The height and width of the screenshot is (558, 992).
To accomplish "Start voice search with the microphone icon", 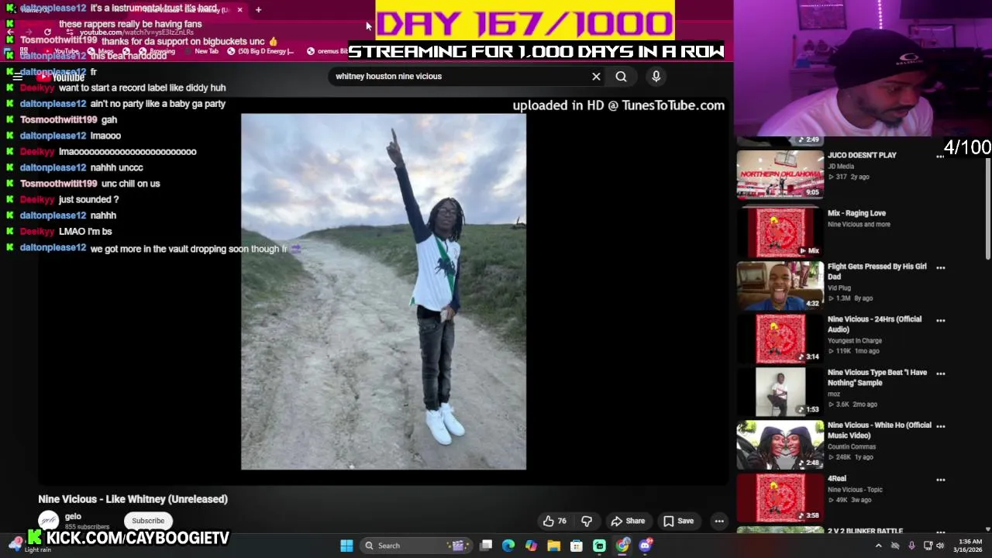I will coord(656,76).
